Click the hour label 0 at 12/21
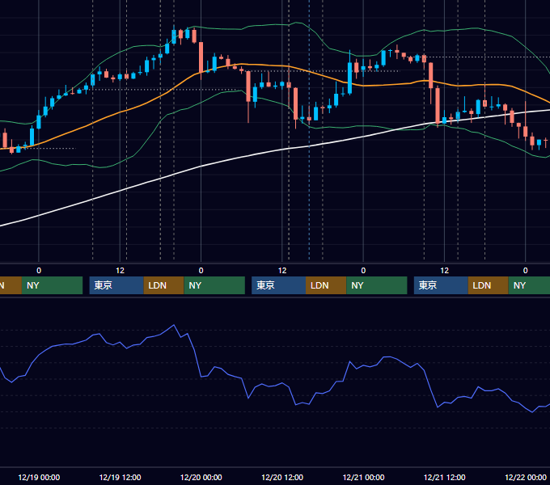Viewport: 550px width, 485px height. 363,271
